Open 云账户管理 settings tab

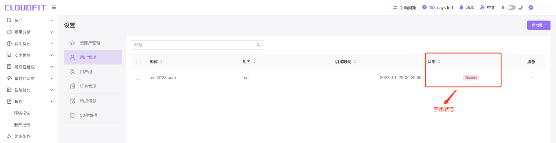[93, 43]
